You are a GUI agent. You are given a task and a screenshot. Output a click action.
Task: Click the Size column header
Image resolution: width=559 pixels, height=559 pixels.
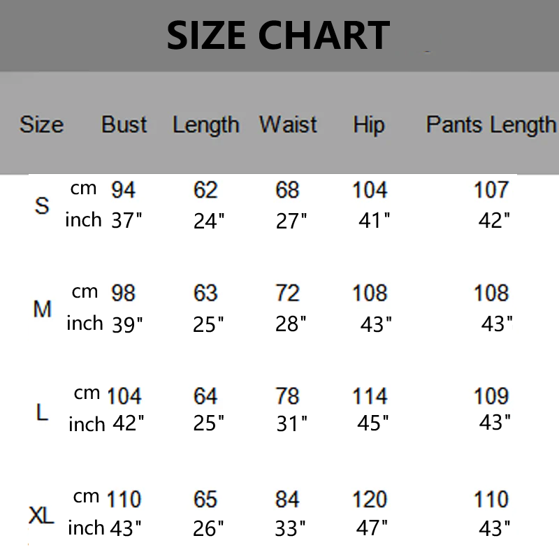pos(41,125)
